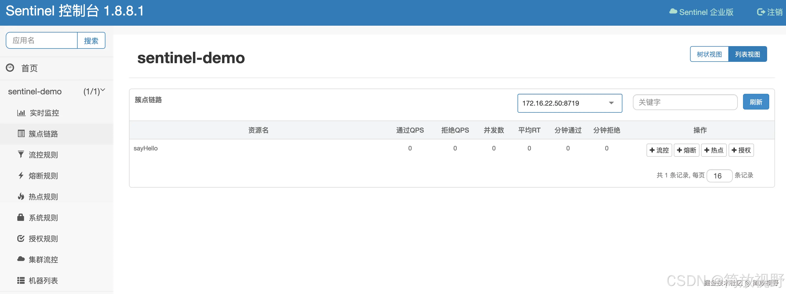Click the 关键字 keyword search field
The height and width of the screenshot is (294, 786).
point(685,102)
